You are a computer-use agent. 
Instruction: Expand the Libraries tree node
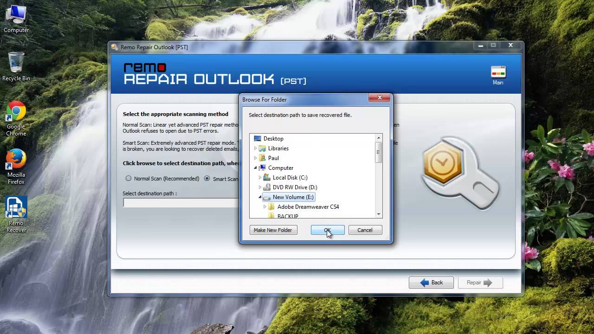[255, 148]
